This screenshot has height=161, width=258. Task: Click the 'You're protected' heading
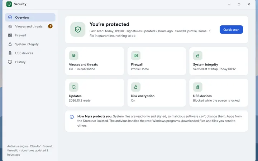[109, 24]
